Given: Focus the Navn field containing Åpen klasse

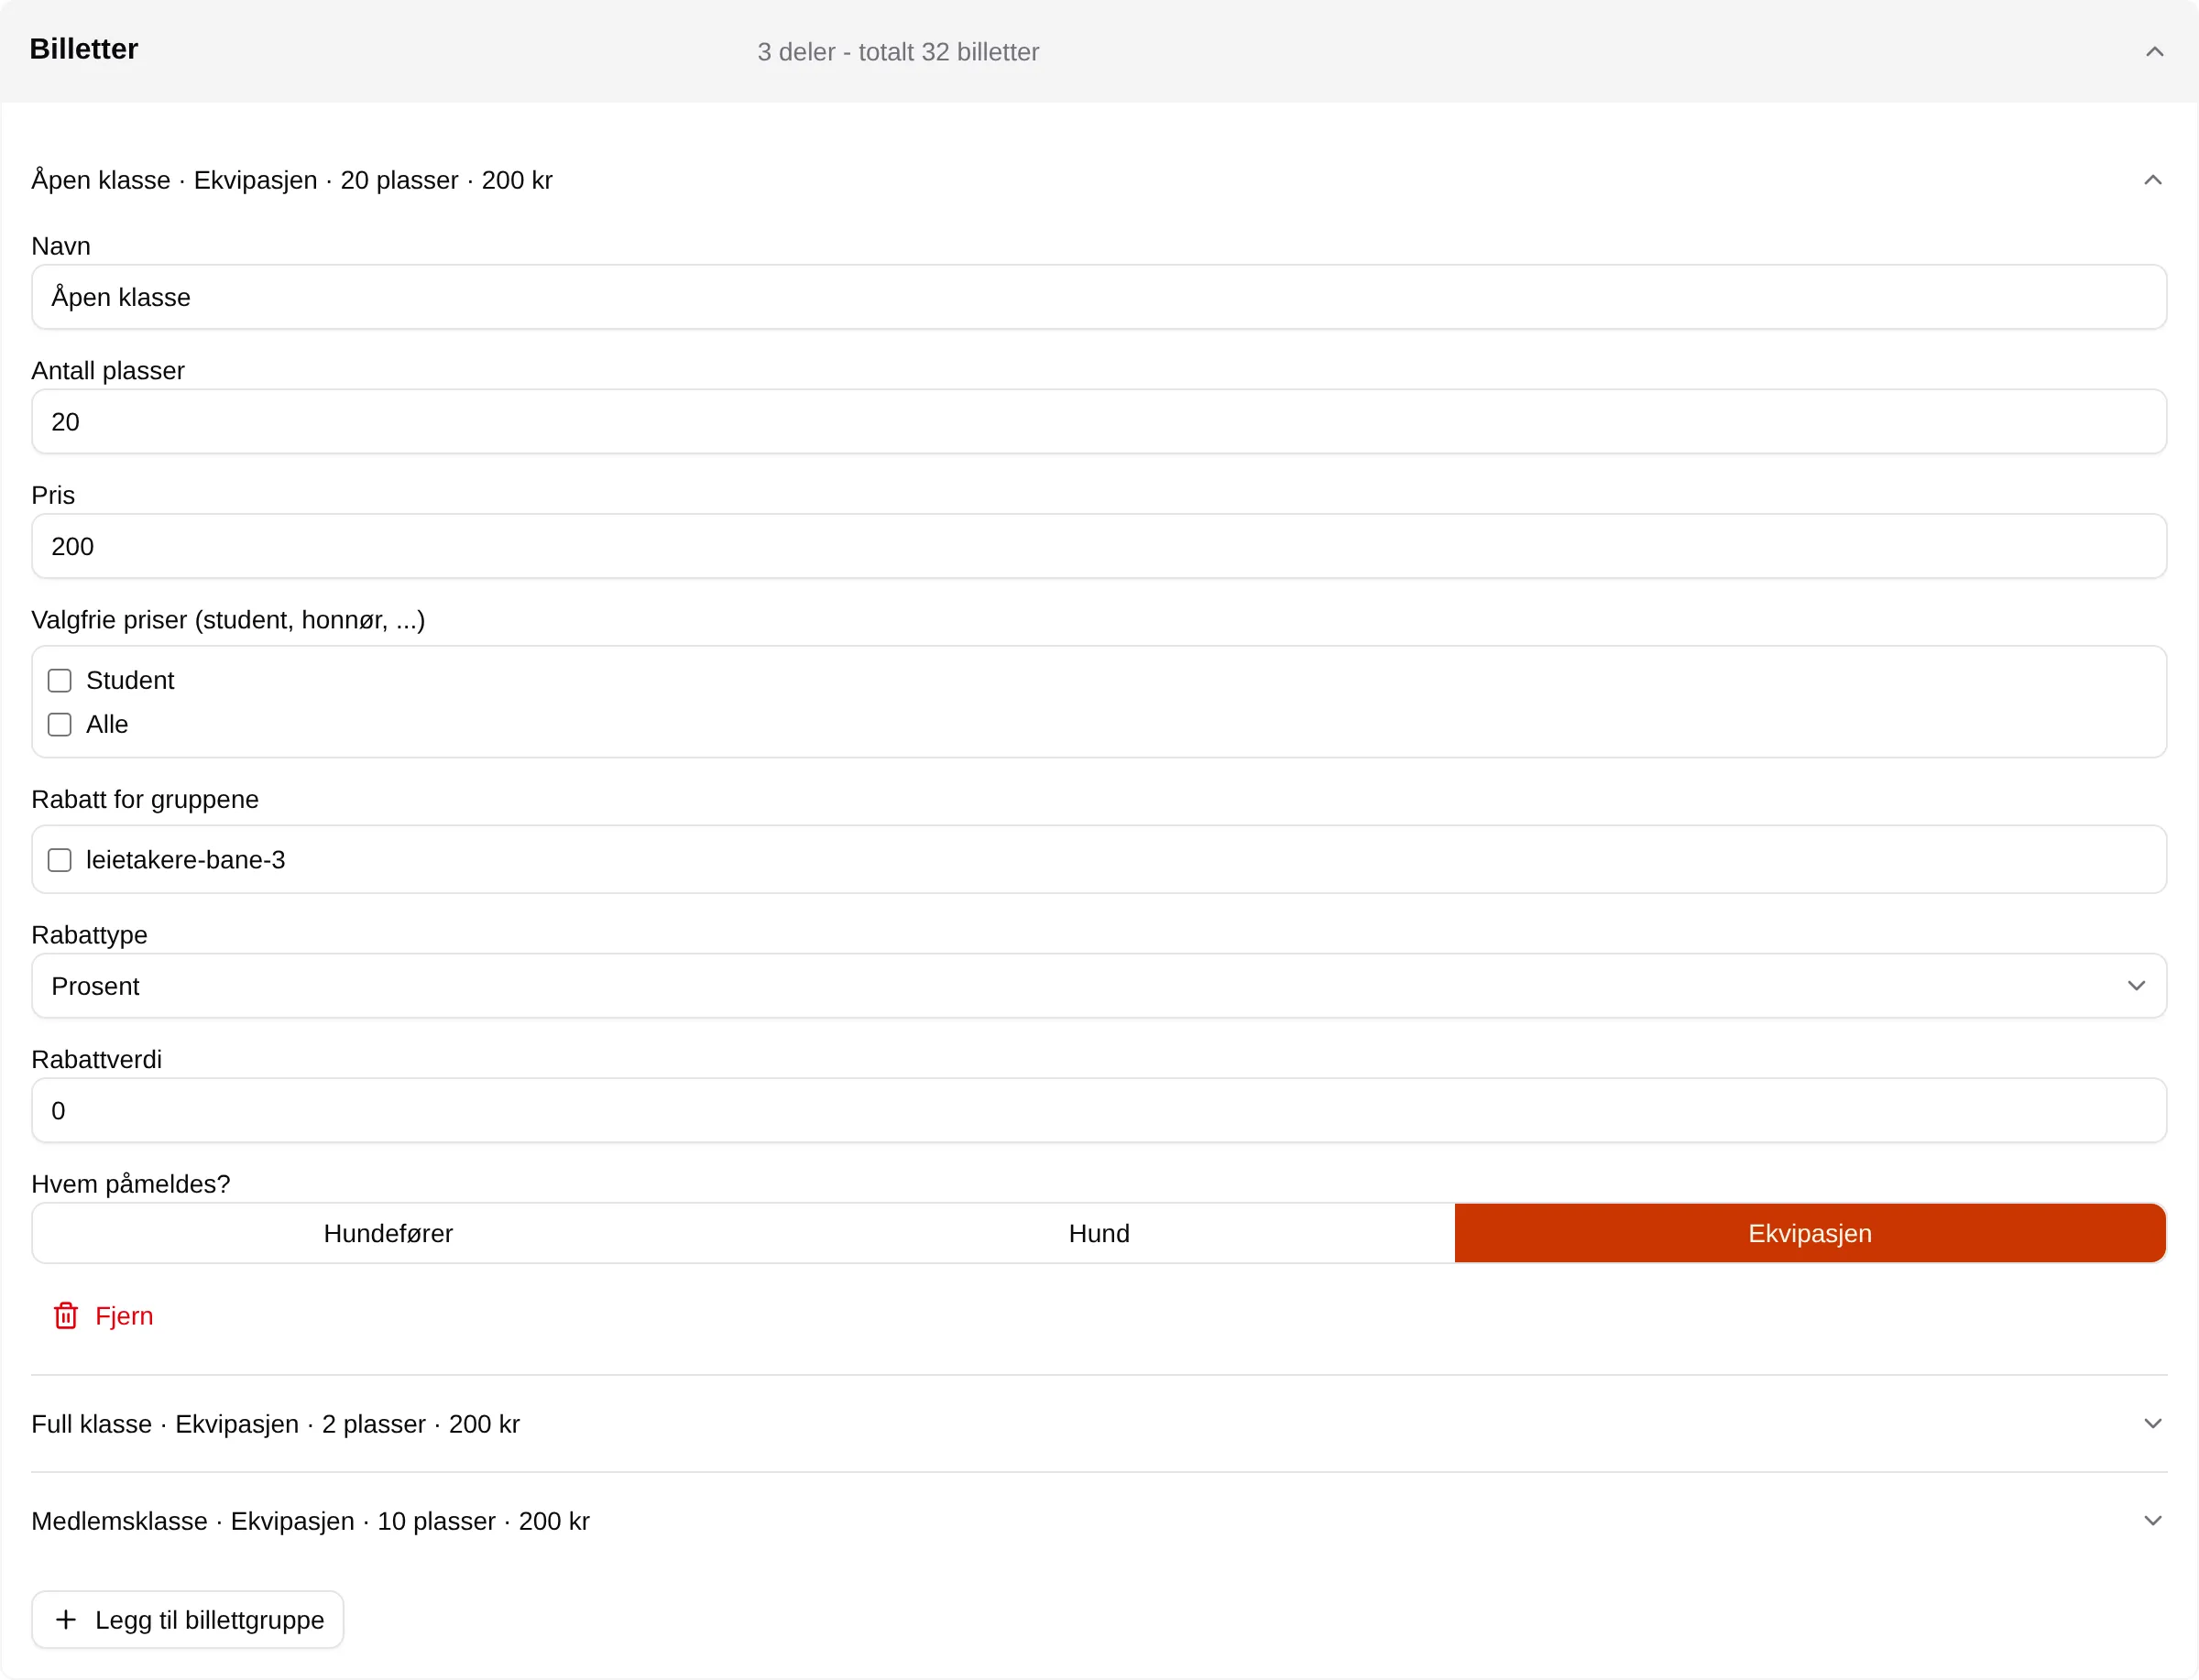Looking at the screenshot, I should point(1099,297).
